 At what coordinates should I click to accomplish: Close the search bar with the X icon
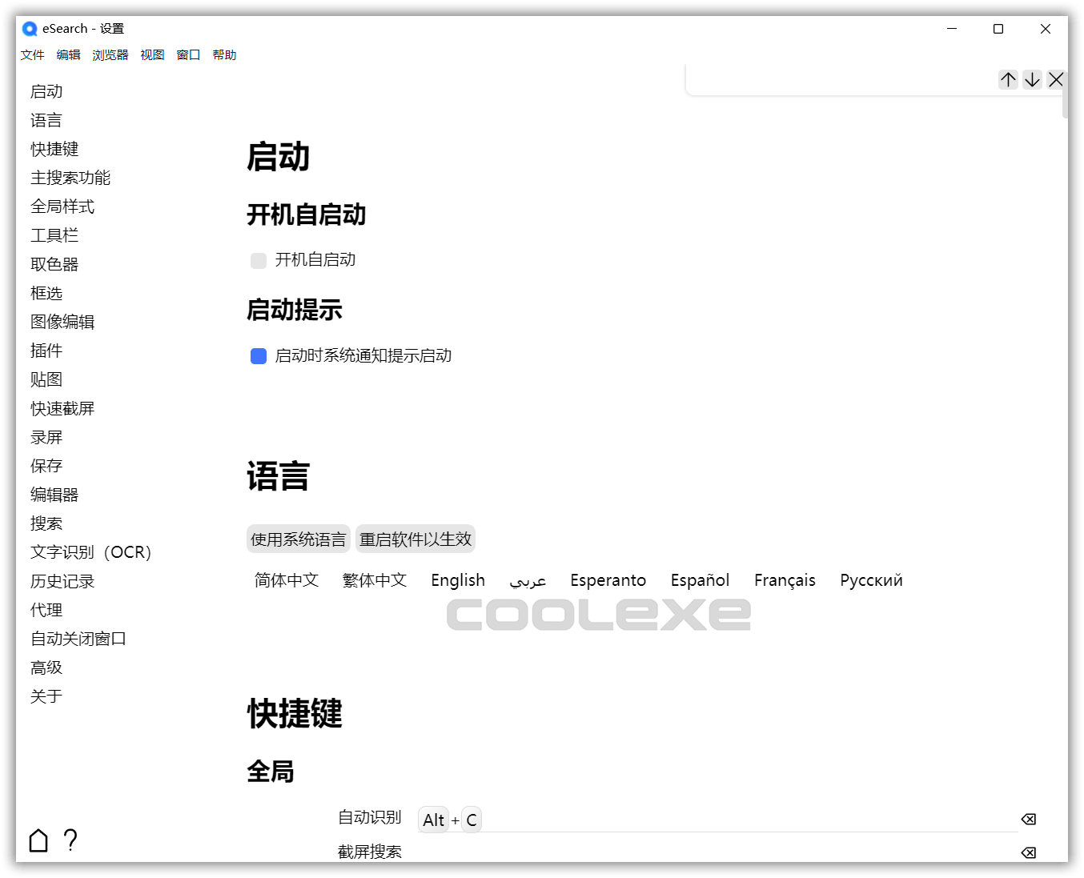coord(1056,79)
